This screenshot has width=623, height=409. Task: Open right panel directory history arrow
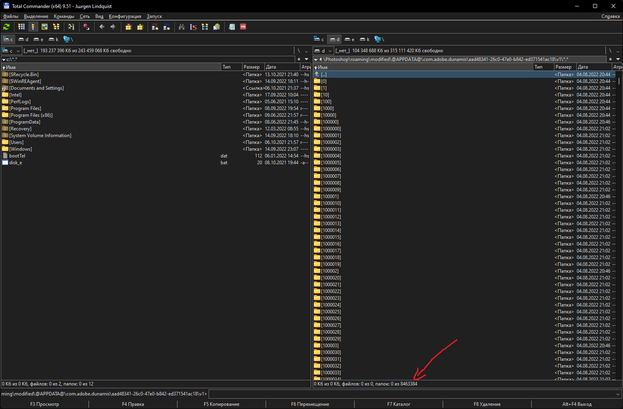click(618, 59)
